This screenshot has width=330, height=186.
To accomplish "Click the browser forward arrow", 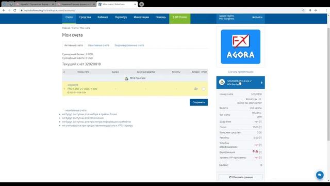I will (x=9, y=10).
